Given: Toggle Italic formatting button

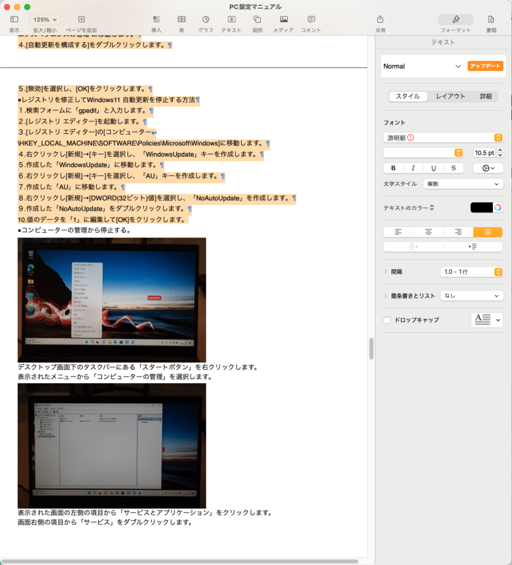Looking at the screenshot, I should coord(413,168).
